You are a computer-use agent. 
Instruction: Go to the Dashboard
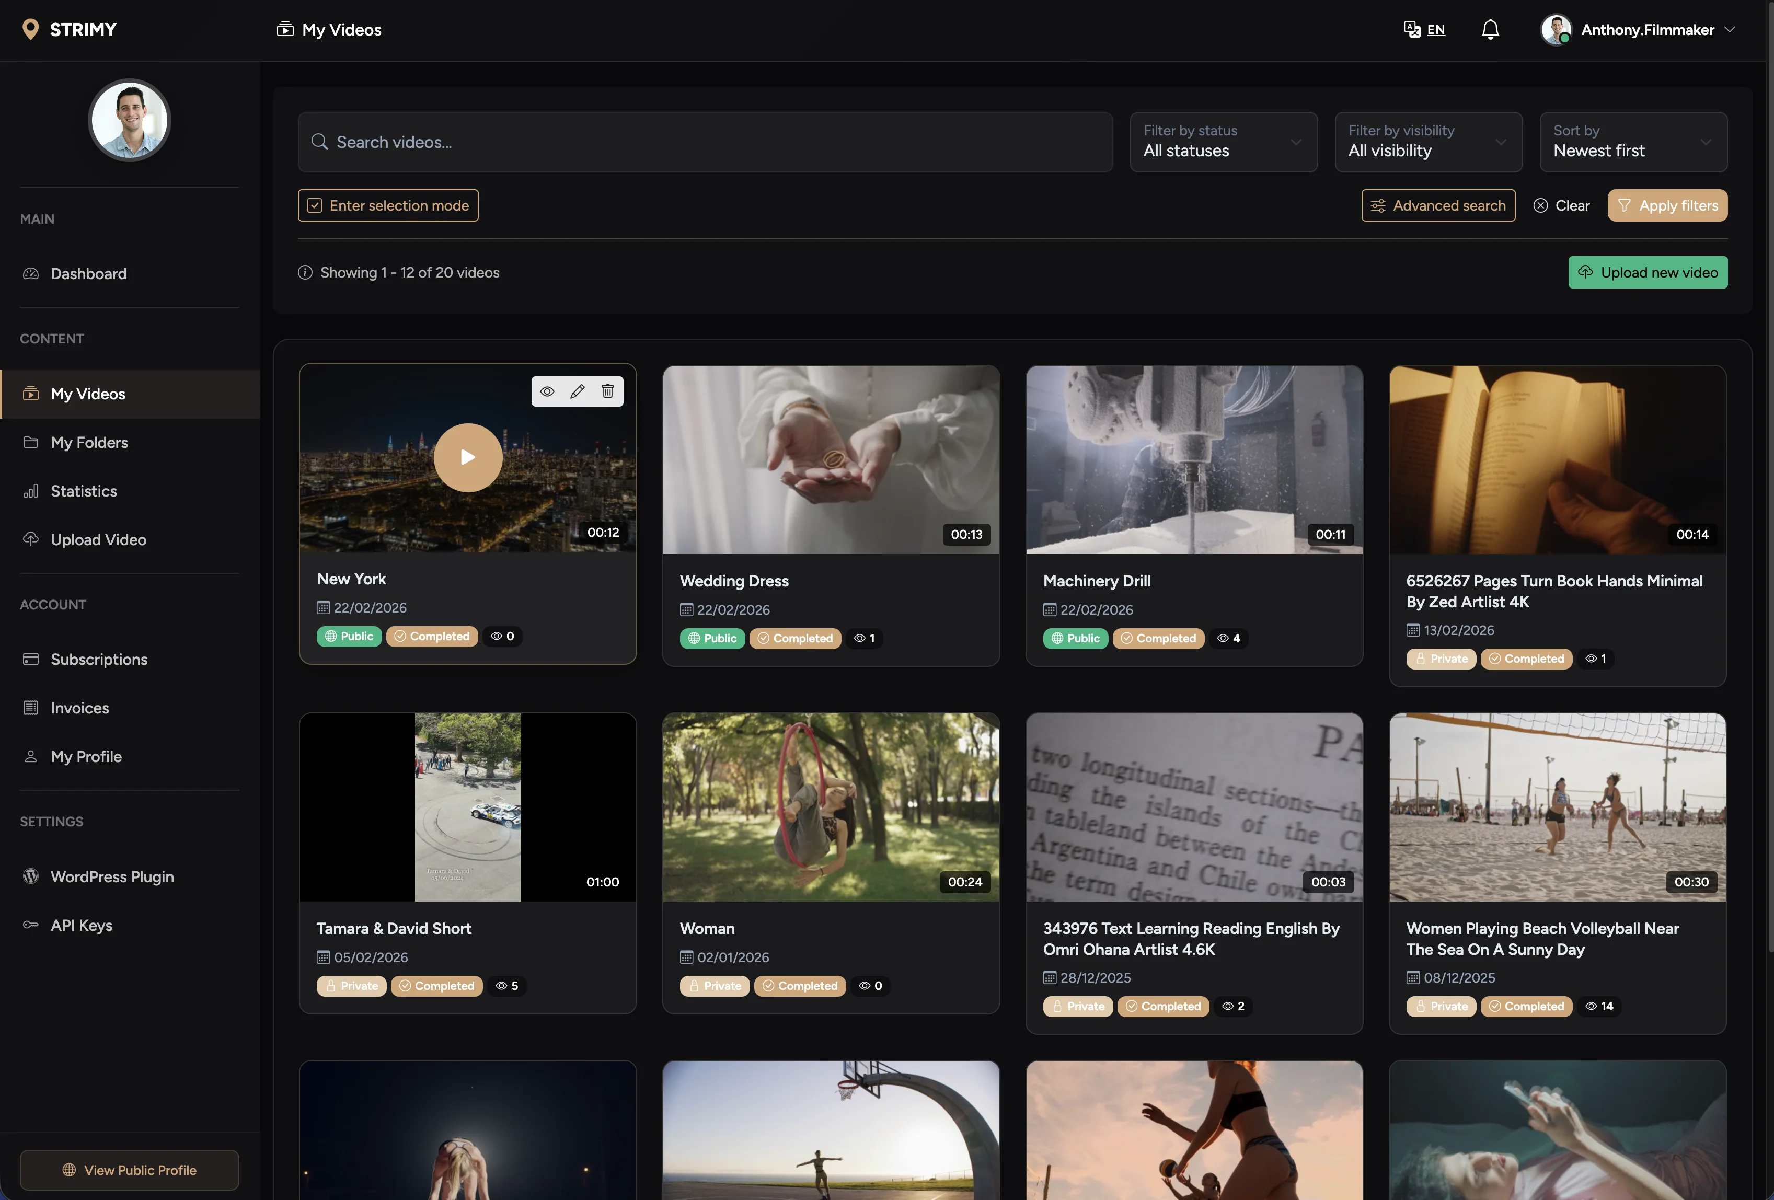[x=88, y=273]
